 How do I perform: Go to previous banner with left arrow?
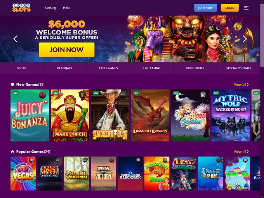(16, 39)
